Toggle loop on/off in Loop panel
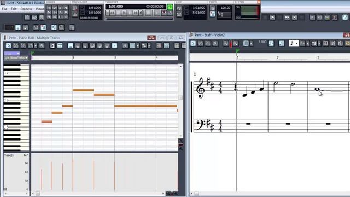The width and height of the screenshot is (350, 197). tap(179, 8)
